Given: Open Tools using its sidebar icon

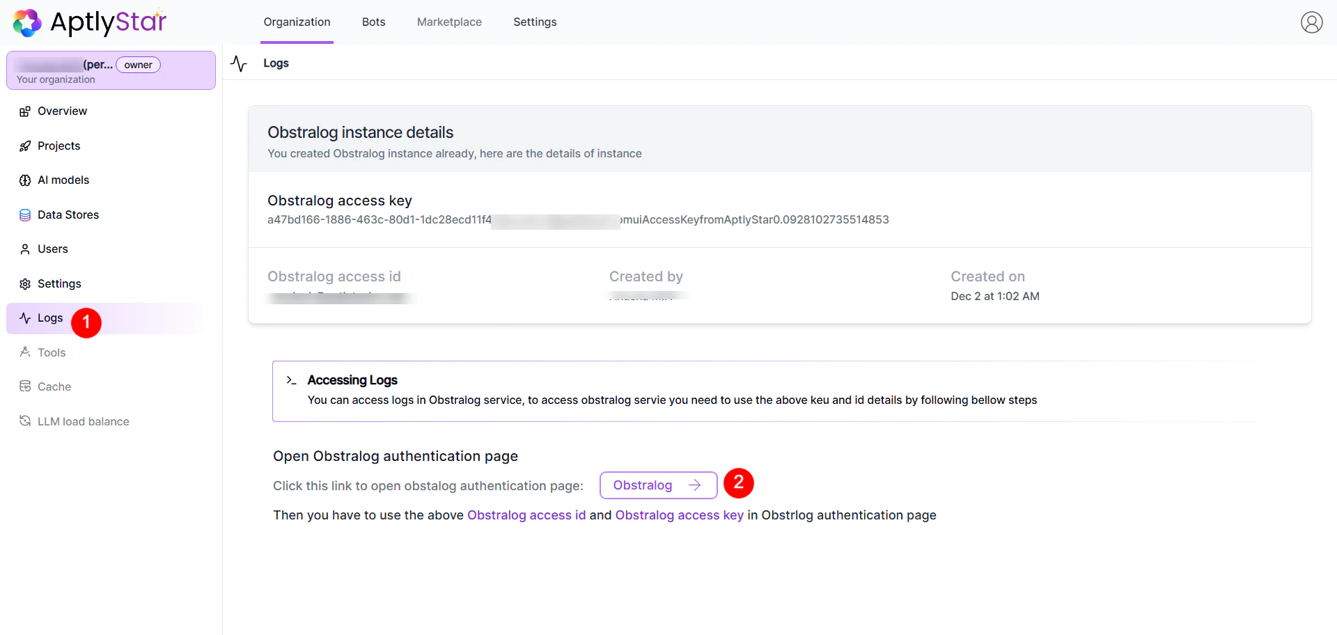Looking at the screenshot, I should click(25, 352).
